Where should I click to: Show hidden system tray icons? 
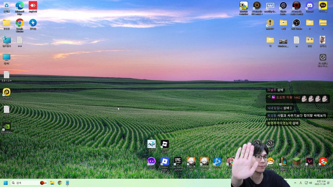(295, 183)
